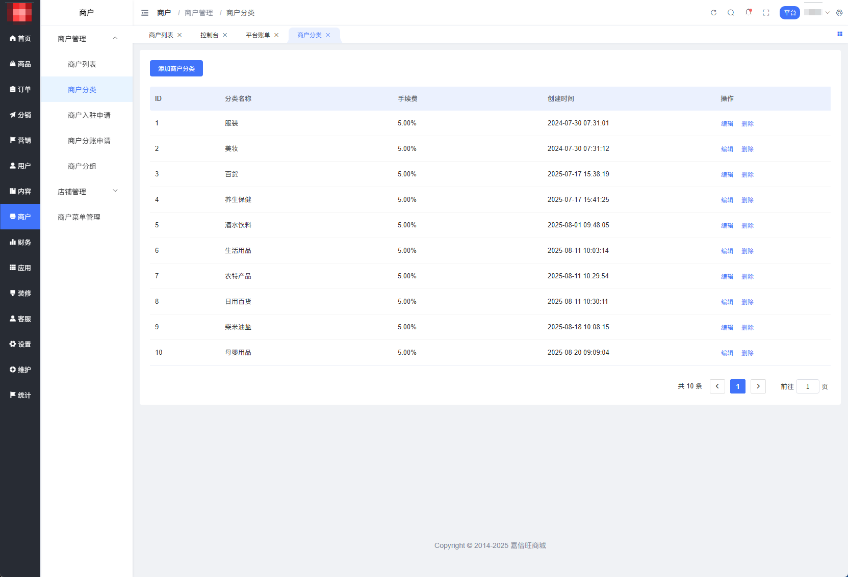Viewport: 848px width, 577px height.
Task: Delete the 母婴用品 category
Action: (x=747, y=353)
